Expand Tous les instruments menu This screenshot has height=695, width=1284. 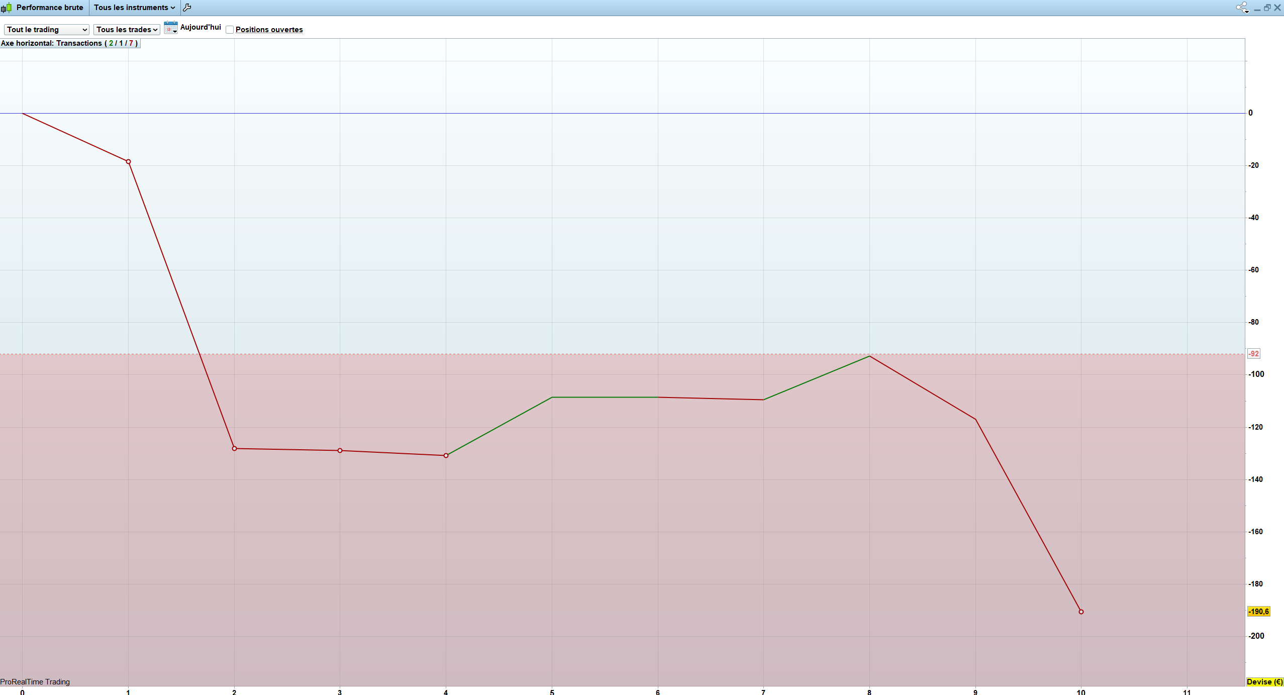pyautogui.click(x=134, y=8)
